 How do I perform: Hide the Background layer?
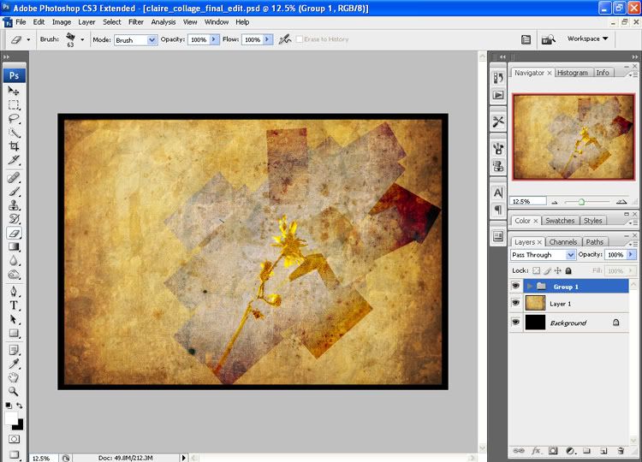516,322
